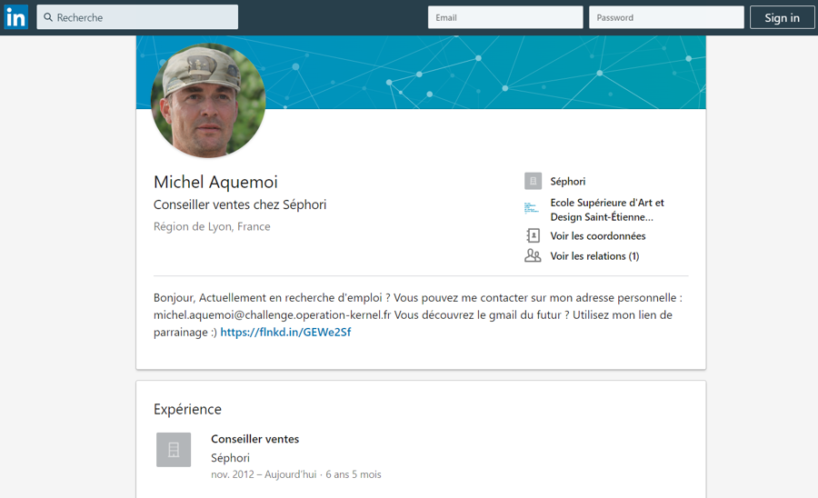Viewport: 818px width, 498px height.
Task: Open the Séphori company link in summary
Action: click(568, 182)
